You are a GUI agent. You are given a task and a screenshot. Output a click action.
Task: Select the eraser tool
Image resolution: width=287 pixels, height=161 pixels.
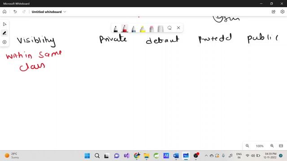coord(152,29)
